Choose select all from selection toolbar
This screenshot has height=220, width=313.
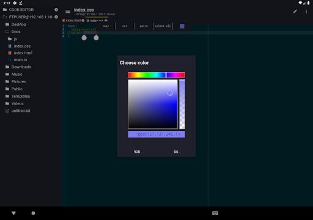[x=163, y=26]
